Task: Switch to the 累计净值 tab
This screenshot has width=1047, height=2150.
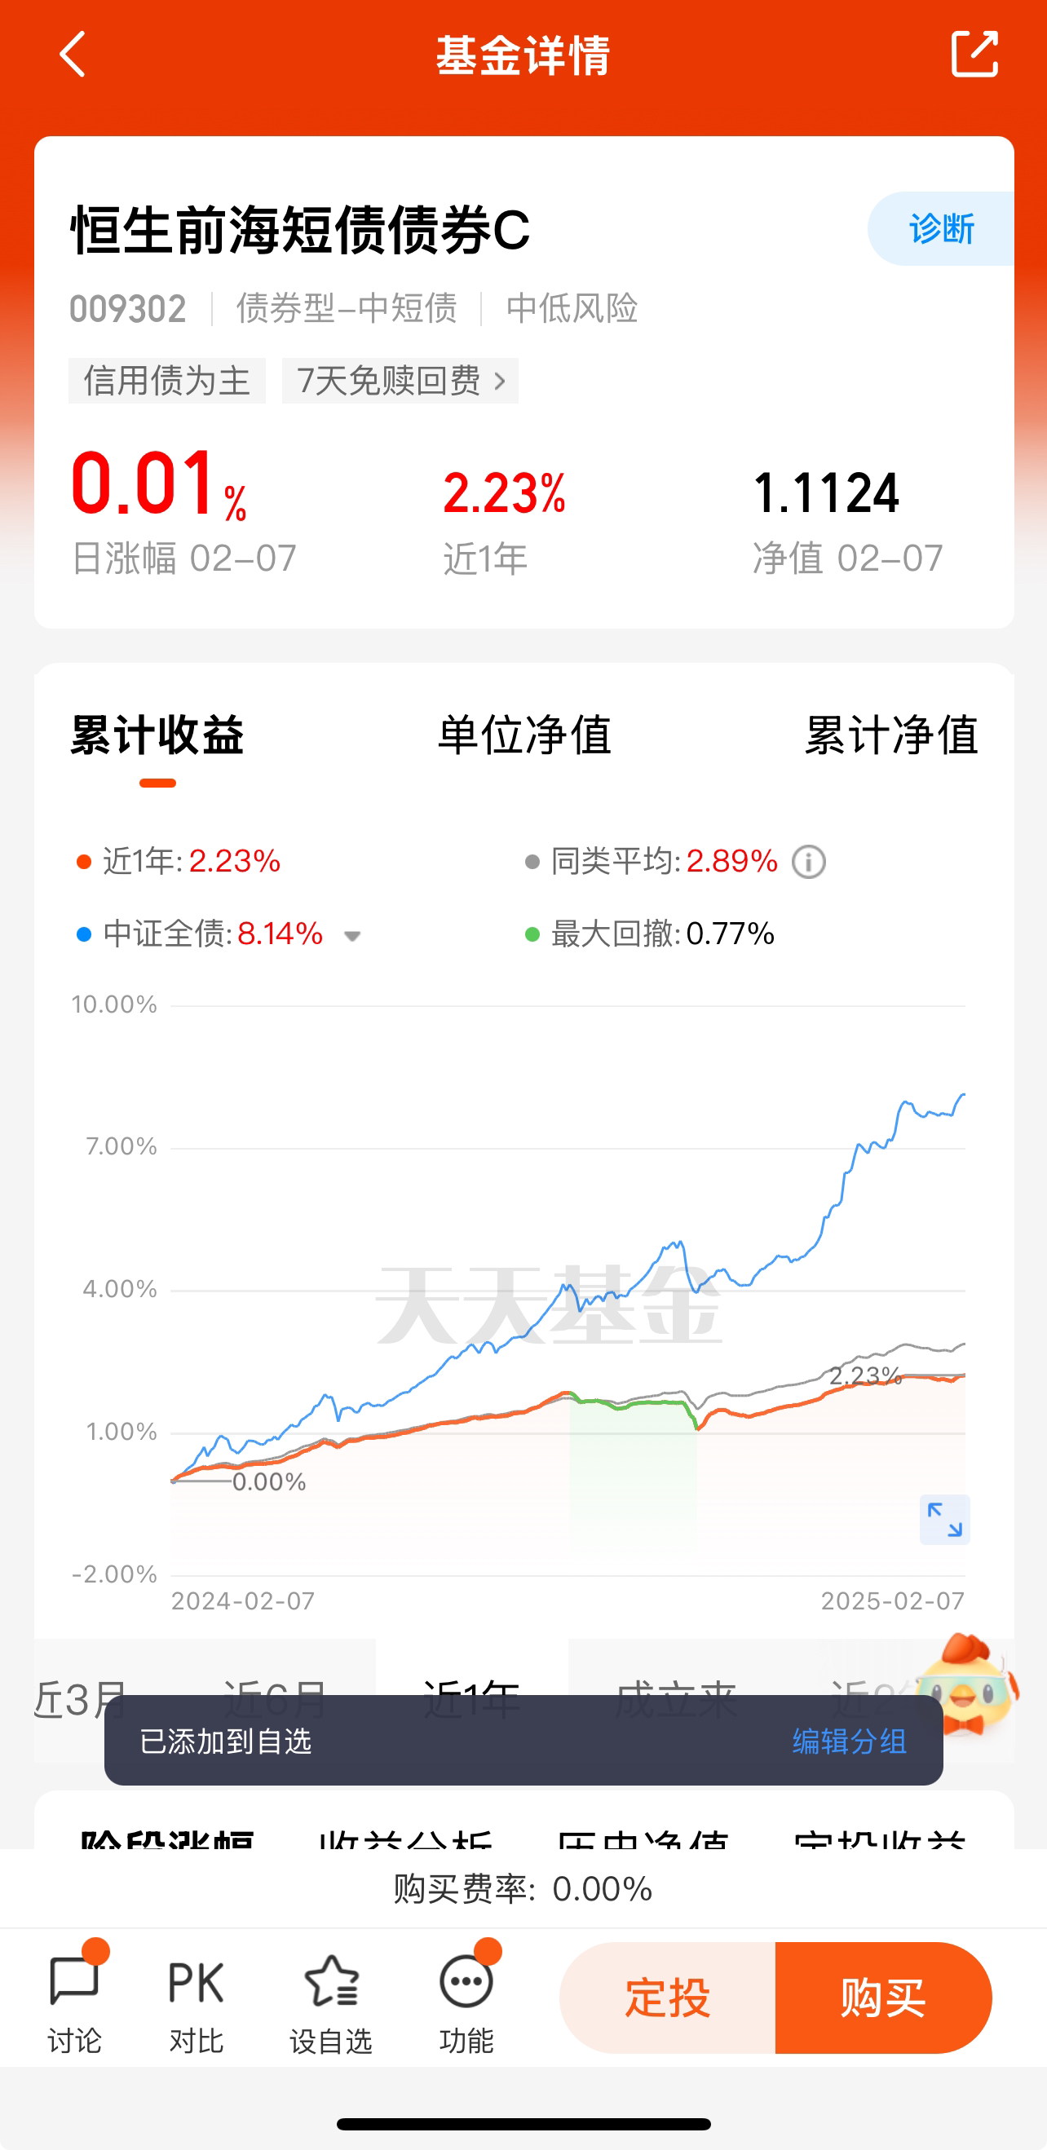Action: [891, 735]
